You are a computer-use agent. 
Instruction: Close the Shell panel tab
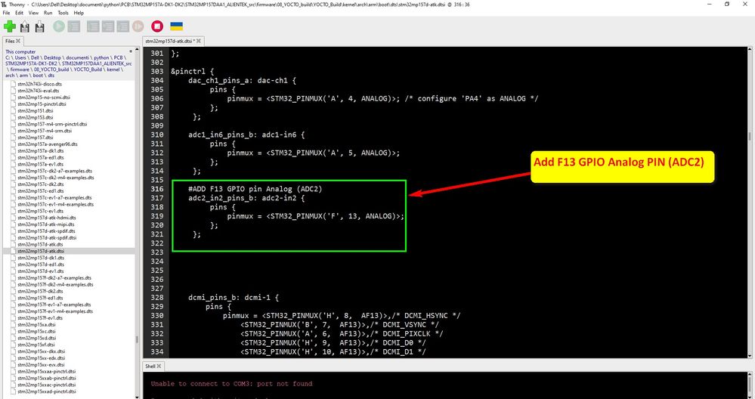point(159,367)
